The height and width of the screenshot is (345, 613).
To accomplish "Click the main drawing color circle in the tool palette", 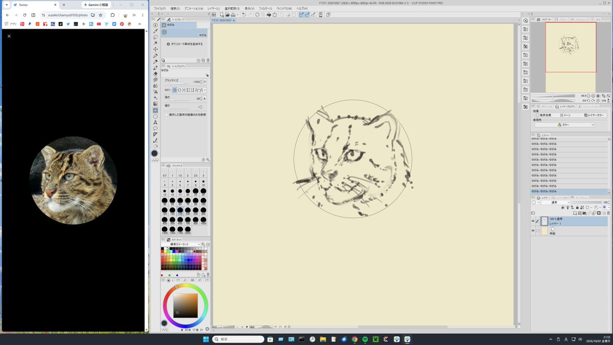I will 155,153.
